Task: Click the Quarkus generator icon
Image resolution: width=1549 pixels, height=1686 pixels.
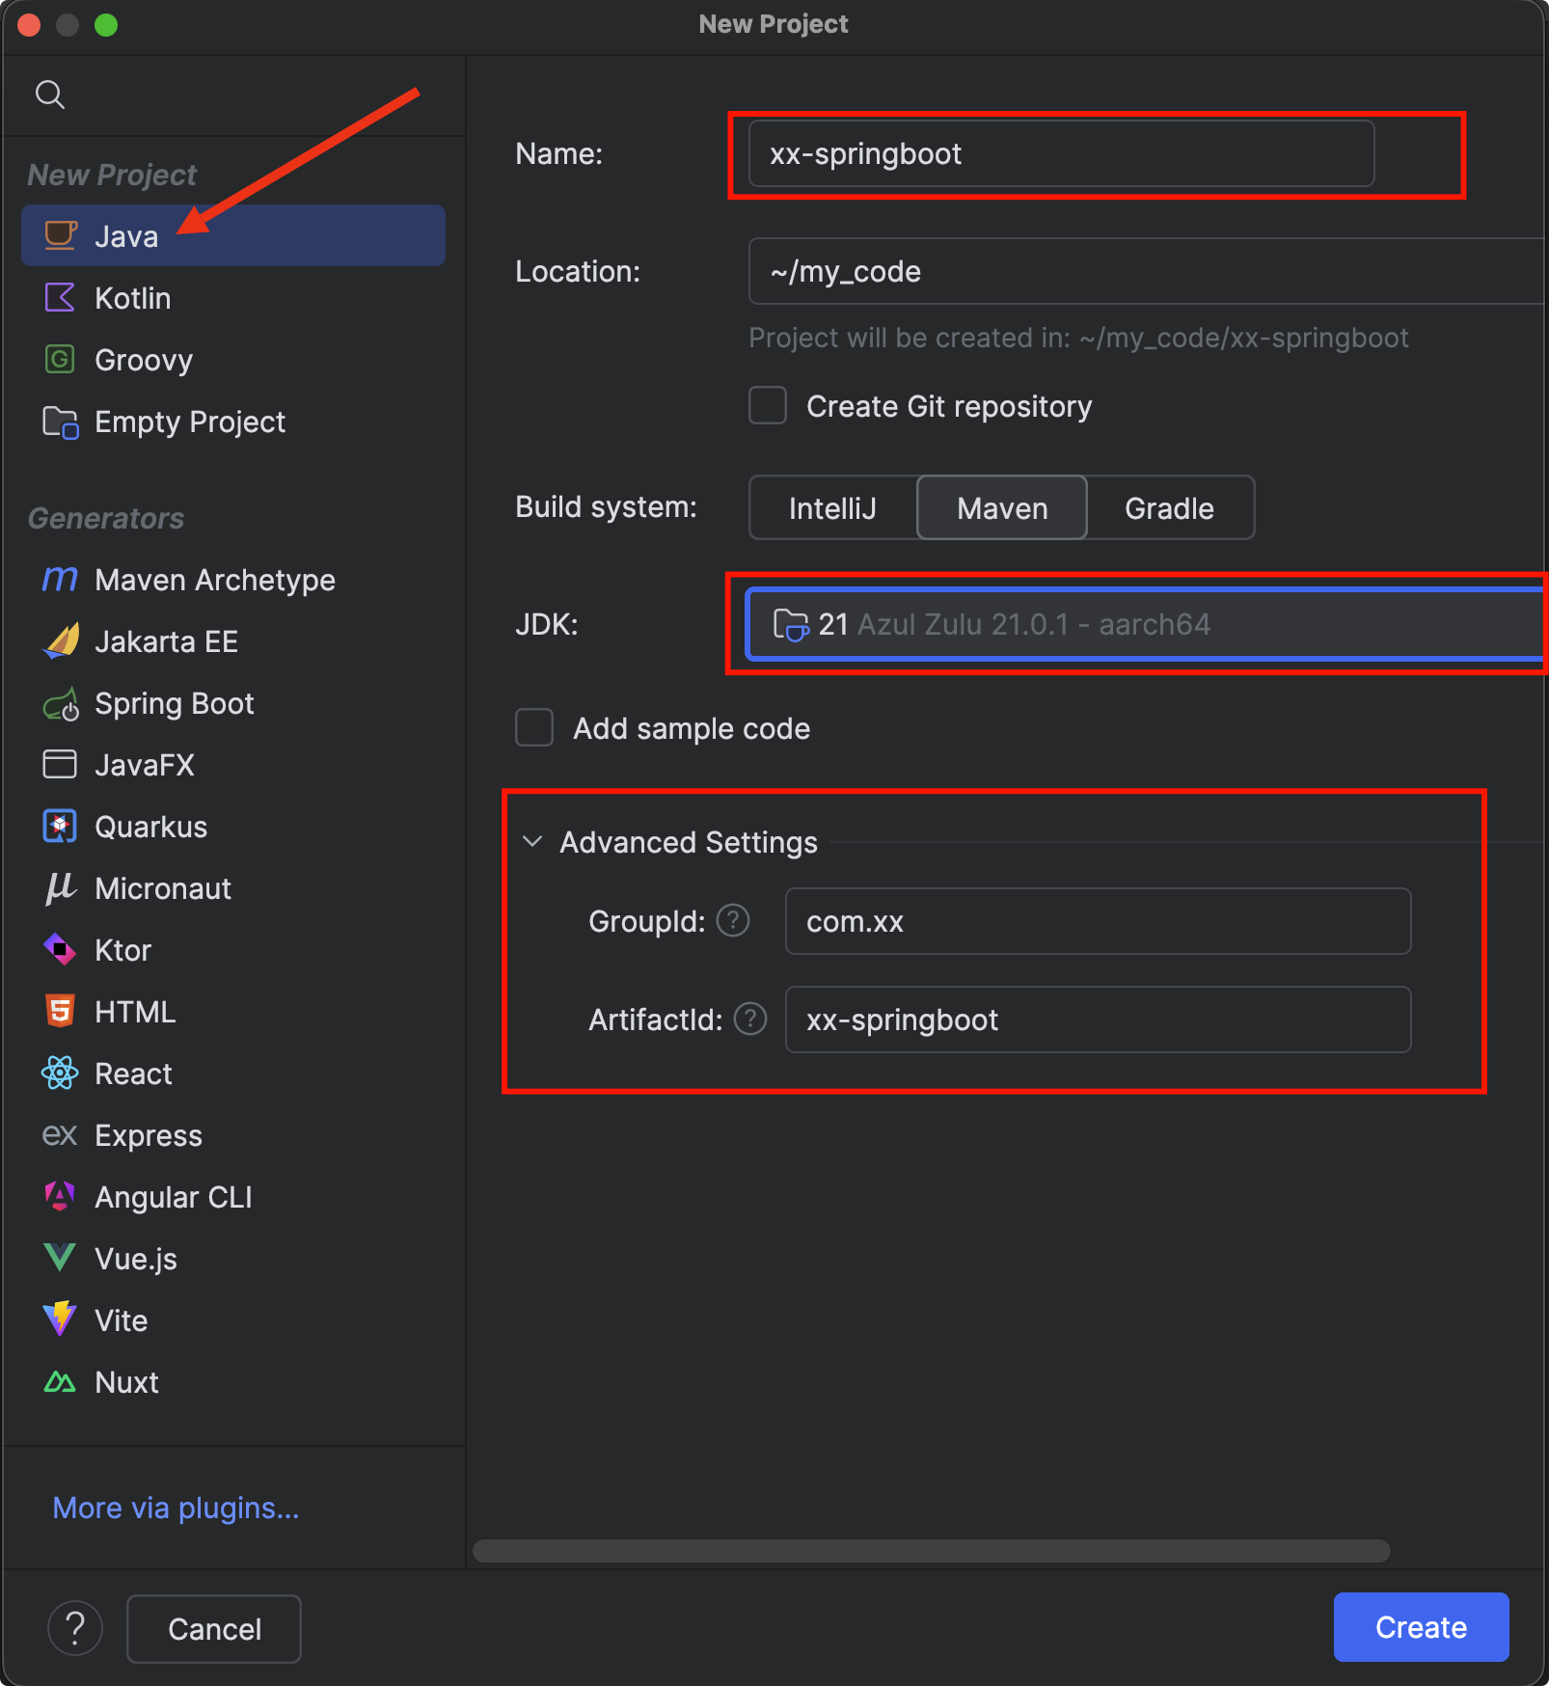Action: click(x=60, y=827)
